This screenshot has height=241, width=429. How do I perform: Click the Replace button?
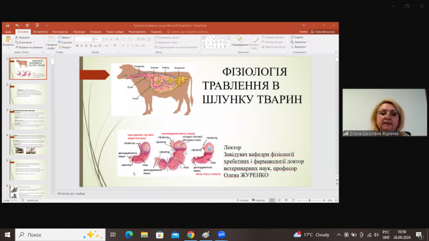point(300,42)
